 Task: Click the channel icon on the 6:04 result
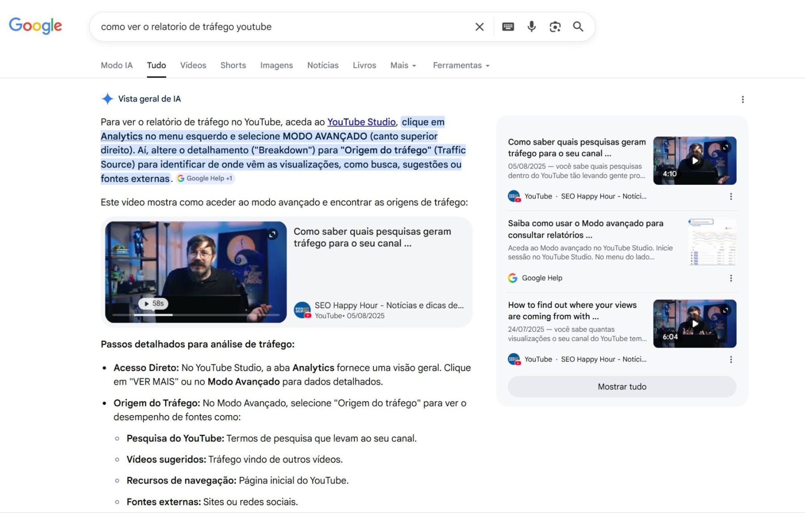(x=514, y=359)
